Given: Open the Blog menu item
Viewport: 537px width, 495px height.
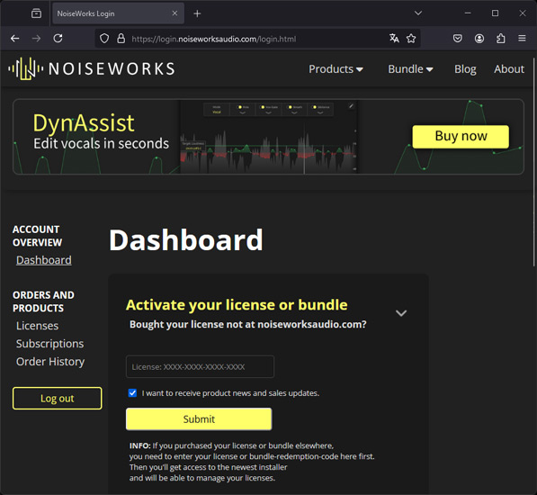Looking at the screenshot, I should (465, 69).
